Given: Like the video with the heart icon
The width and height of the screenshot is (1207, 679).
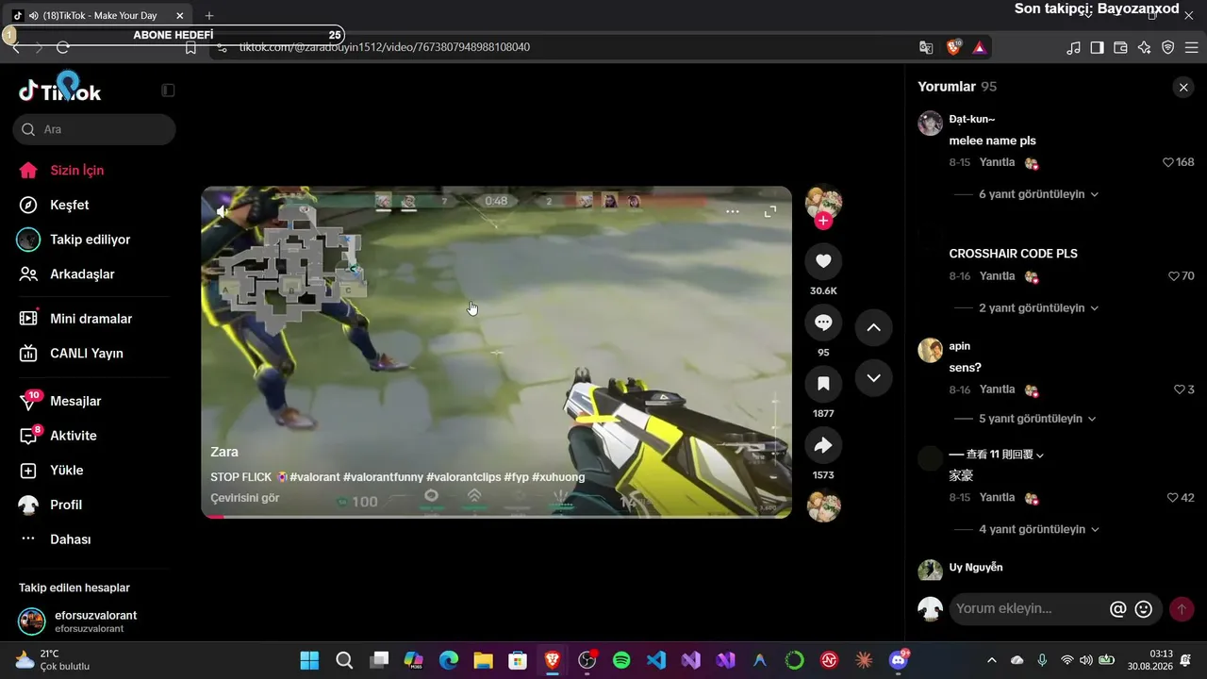Looking at the screenshot, I should pyautogui.click(x=823, y=261).
